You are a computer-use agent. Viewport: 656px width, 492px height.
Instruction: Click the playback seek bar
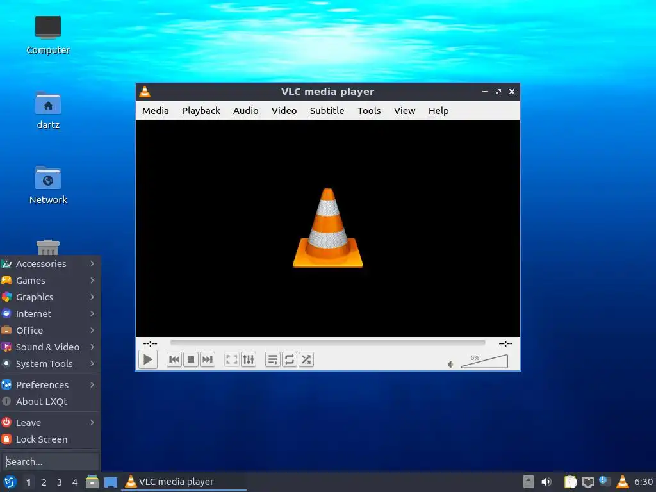pyautogui.click(x=327, y=343)
